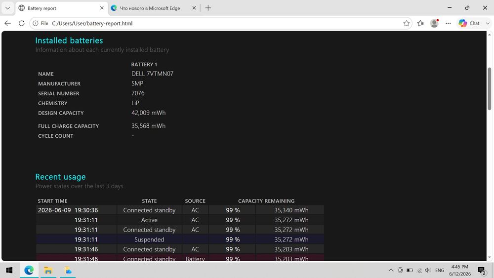Open the Wi-Fi network tray icon

coord(419,270)
